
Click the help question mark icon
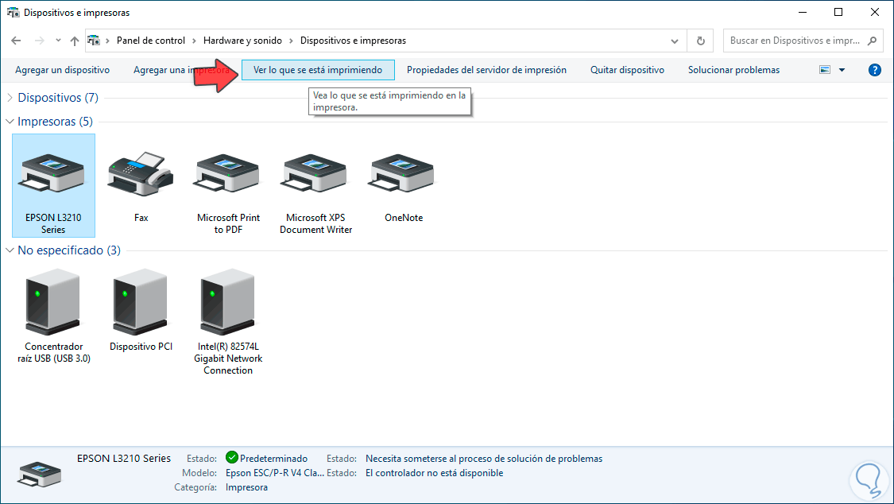(x=875, y=70)
